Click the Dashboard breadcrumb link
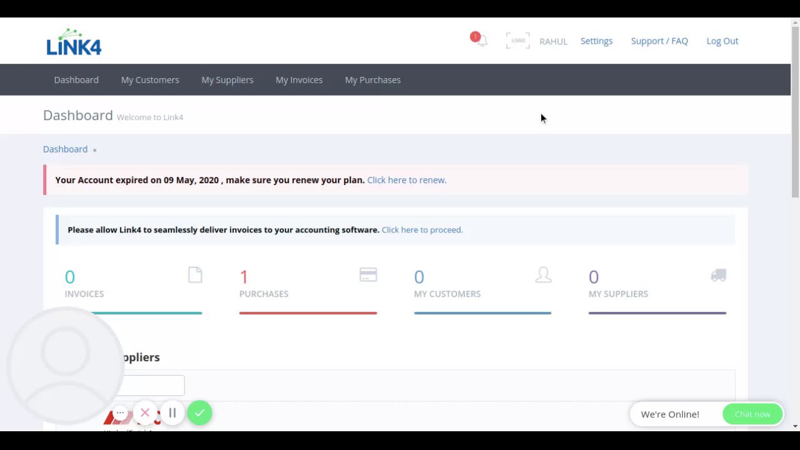This screenshot has width=800, height=450. point(65,149)
